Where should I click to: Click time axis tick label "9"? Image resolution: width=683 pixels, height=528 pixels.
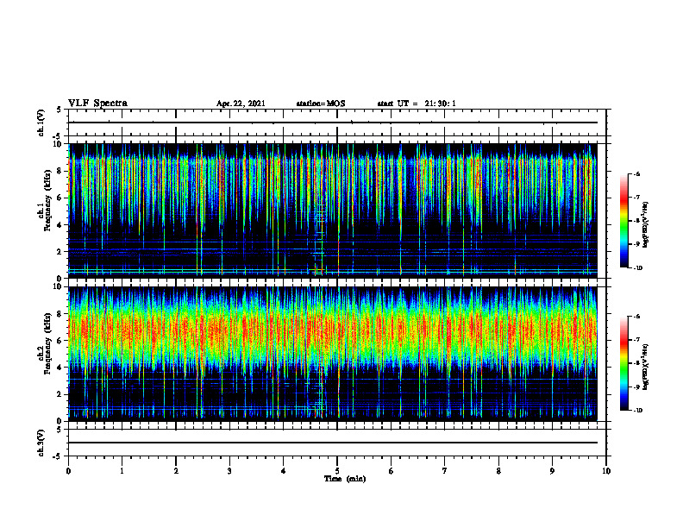[552, 471]
